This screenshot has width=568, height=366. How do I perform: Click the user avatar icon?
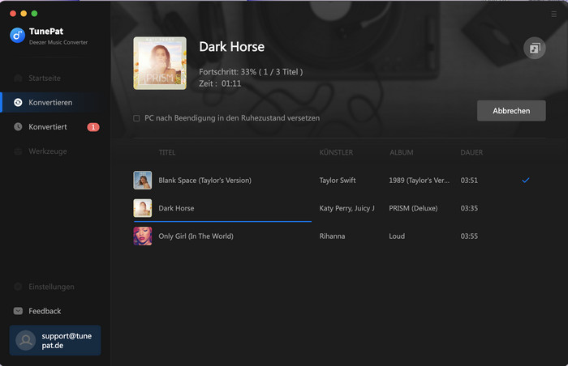(26, 340)
